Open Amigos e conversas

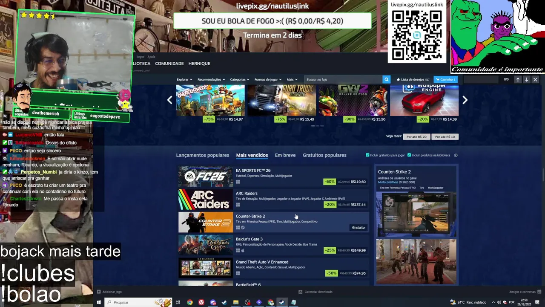[x=525, y=292]
